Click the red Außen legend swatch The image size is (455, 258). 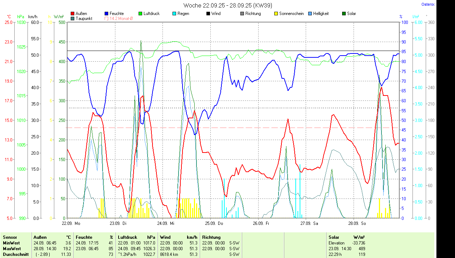73,14
